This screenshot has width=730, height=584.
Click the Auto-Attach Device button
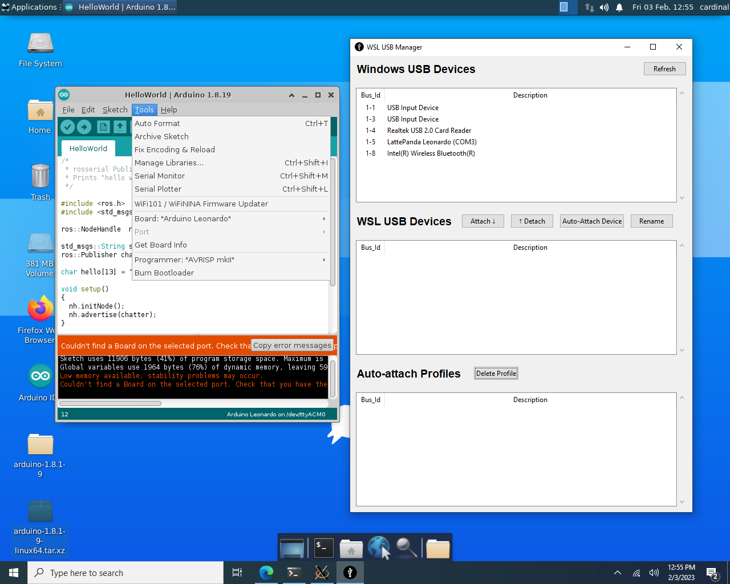(591, 221)
